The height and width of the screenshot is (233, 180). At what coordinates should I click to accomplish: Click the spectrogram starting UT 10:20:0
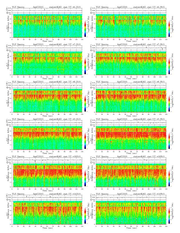pyautogui.click(x=47, y=175)
